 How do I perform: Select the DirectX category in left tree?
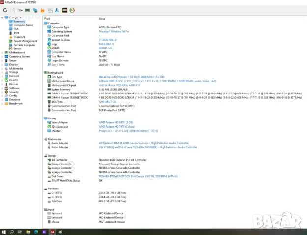pos(13,80)
